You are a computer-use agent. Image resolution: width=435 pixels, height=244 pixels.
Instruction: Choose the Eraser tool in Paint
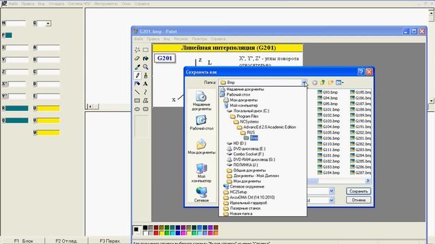pyautogui.click(x=137, y=59)
